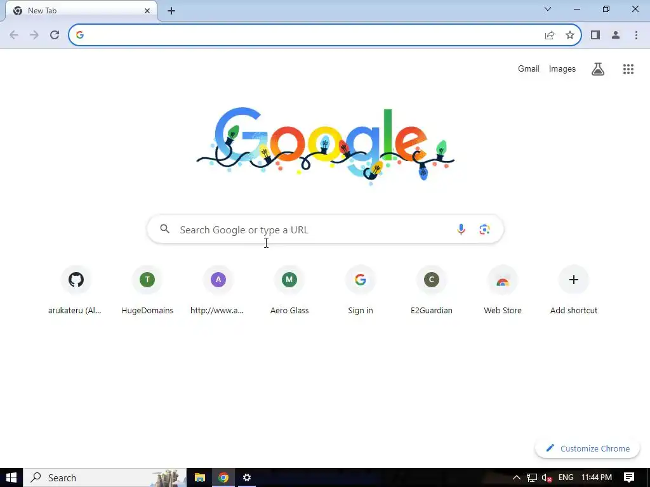Open a new tab with the plus button

(171, 11)
